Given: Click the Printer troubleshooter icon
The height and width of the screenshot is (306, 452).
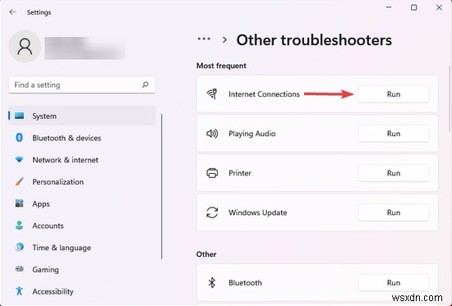Looking at the screenshot, I should coord(212,173).
